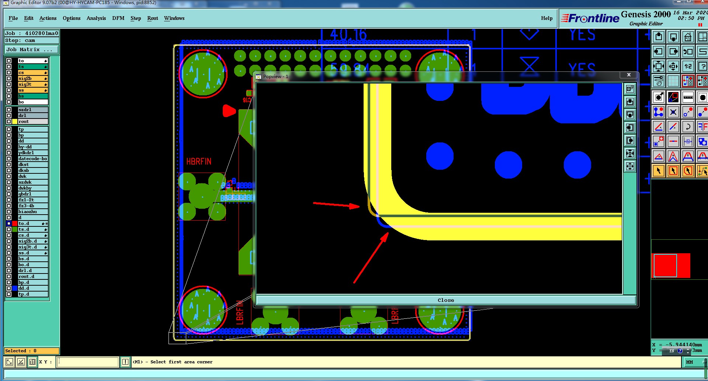The width and height of the screenshot is (708, 381).
Task: Open the Options dropdown menu
Action: click(72, 18)
